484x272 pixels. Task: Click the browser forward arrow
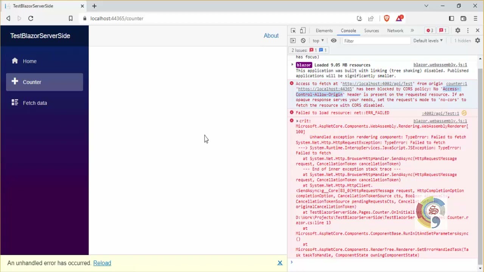click(19, 18)
